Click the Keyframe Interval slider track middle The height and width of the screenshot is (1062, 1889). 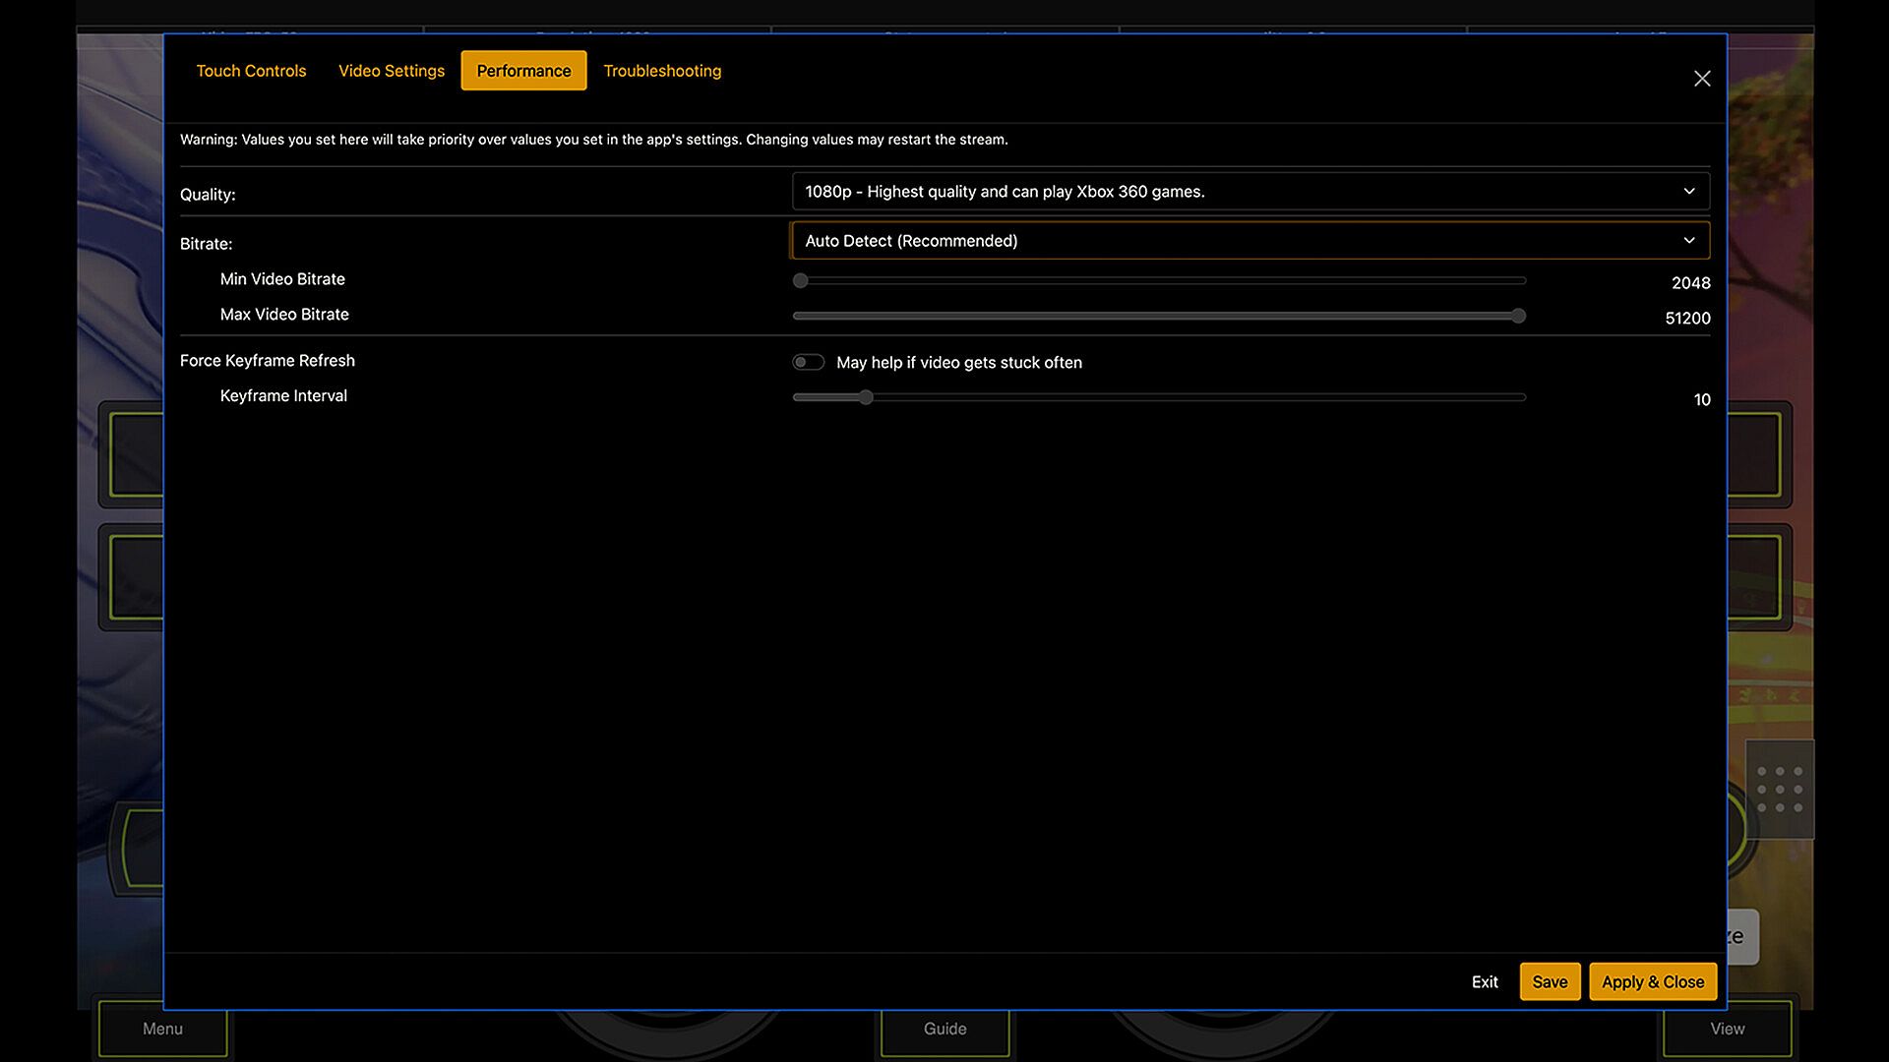1159,397
